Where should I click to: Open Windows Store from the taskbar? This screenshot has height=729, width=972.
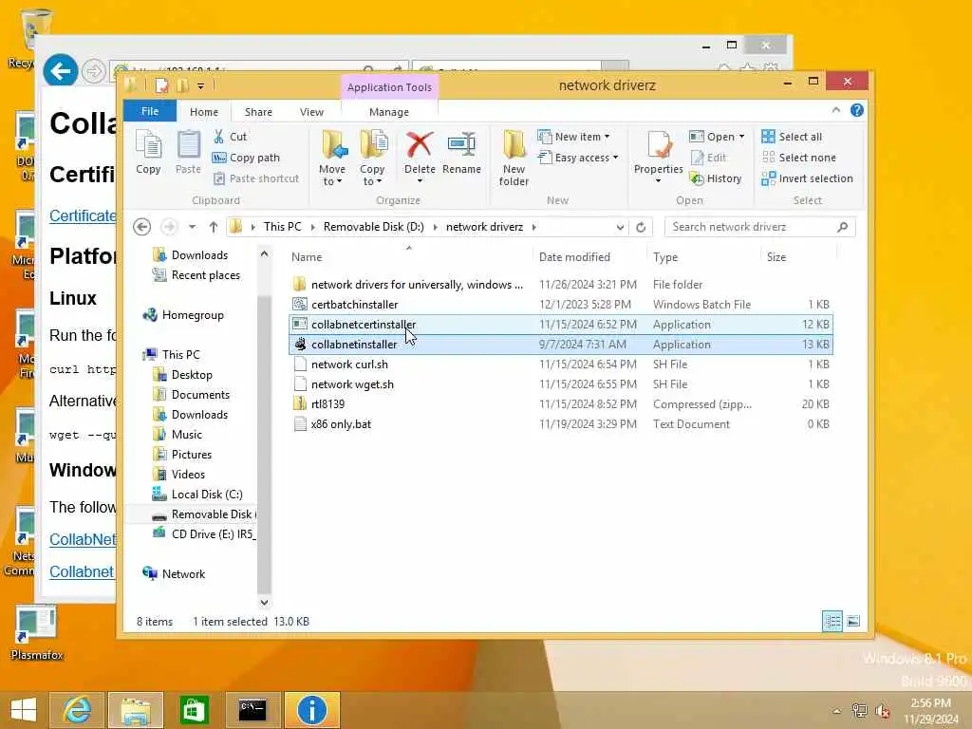pyautogui.click(x=194, y=710)
